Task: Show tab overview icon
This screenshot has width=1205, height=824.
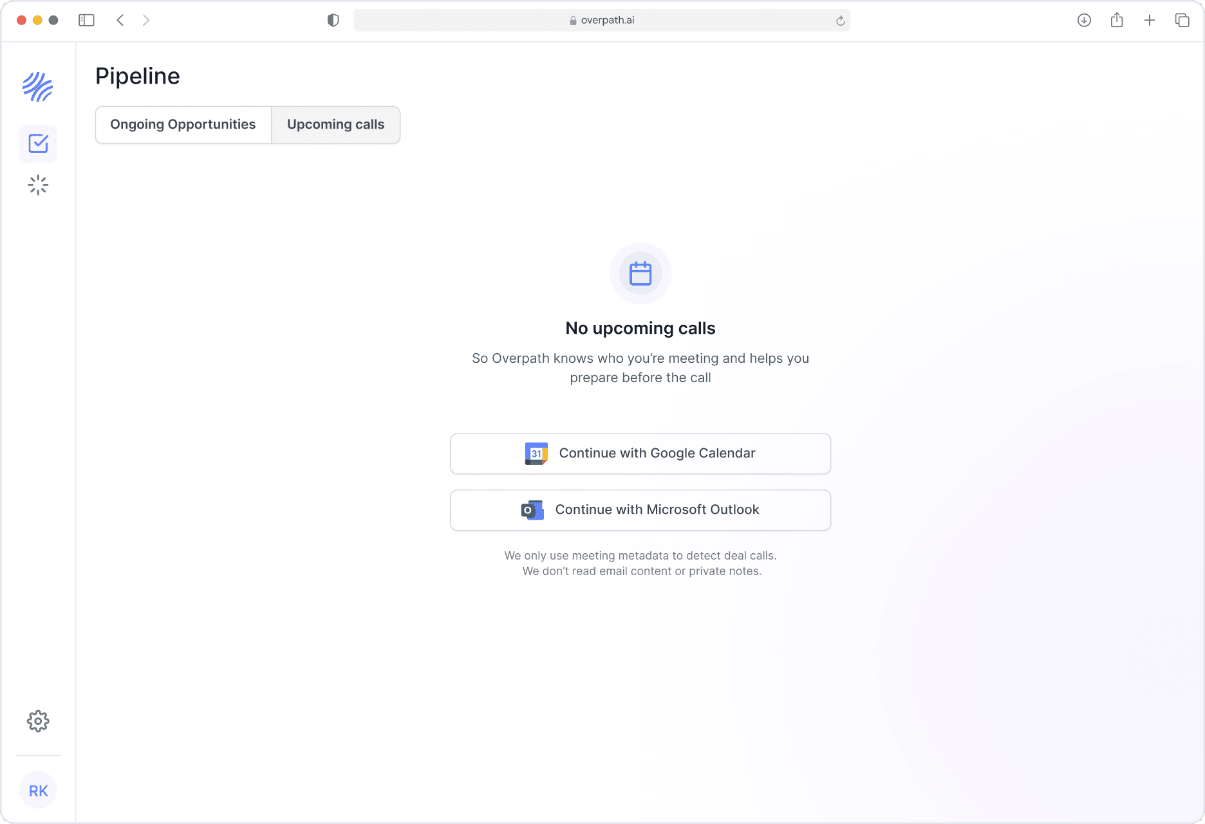Action: pos(1182,21)
